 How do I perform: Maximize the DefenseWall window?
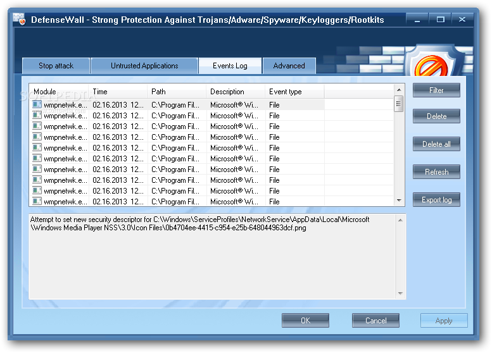click(440, 20)
